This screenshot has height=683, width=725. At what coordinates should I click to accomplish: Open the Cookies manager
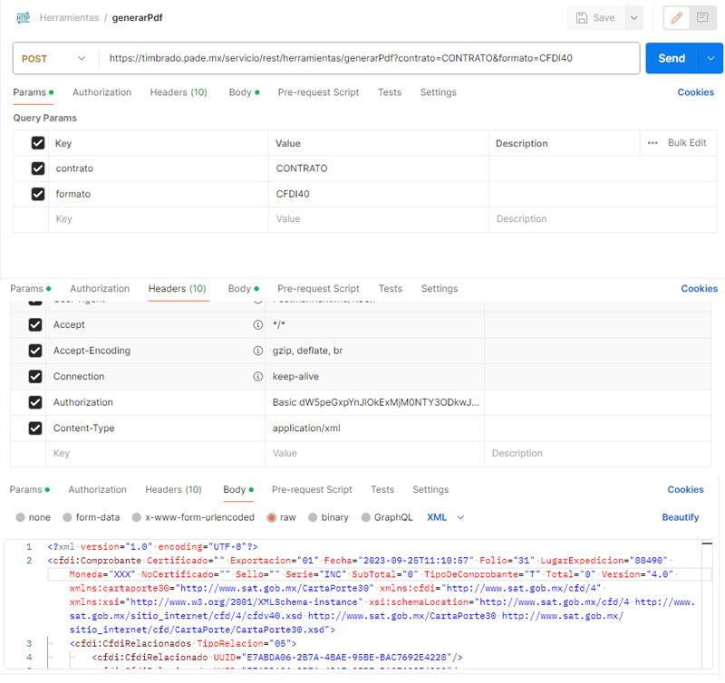pos(698,91)
